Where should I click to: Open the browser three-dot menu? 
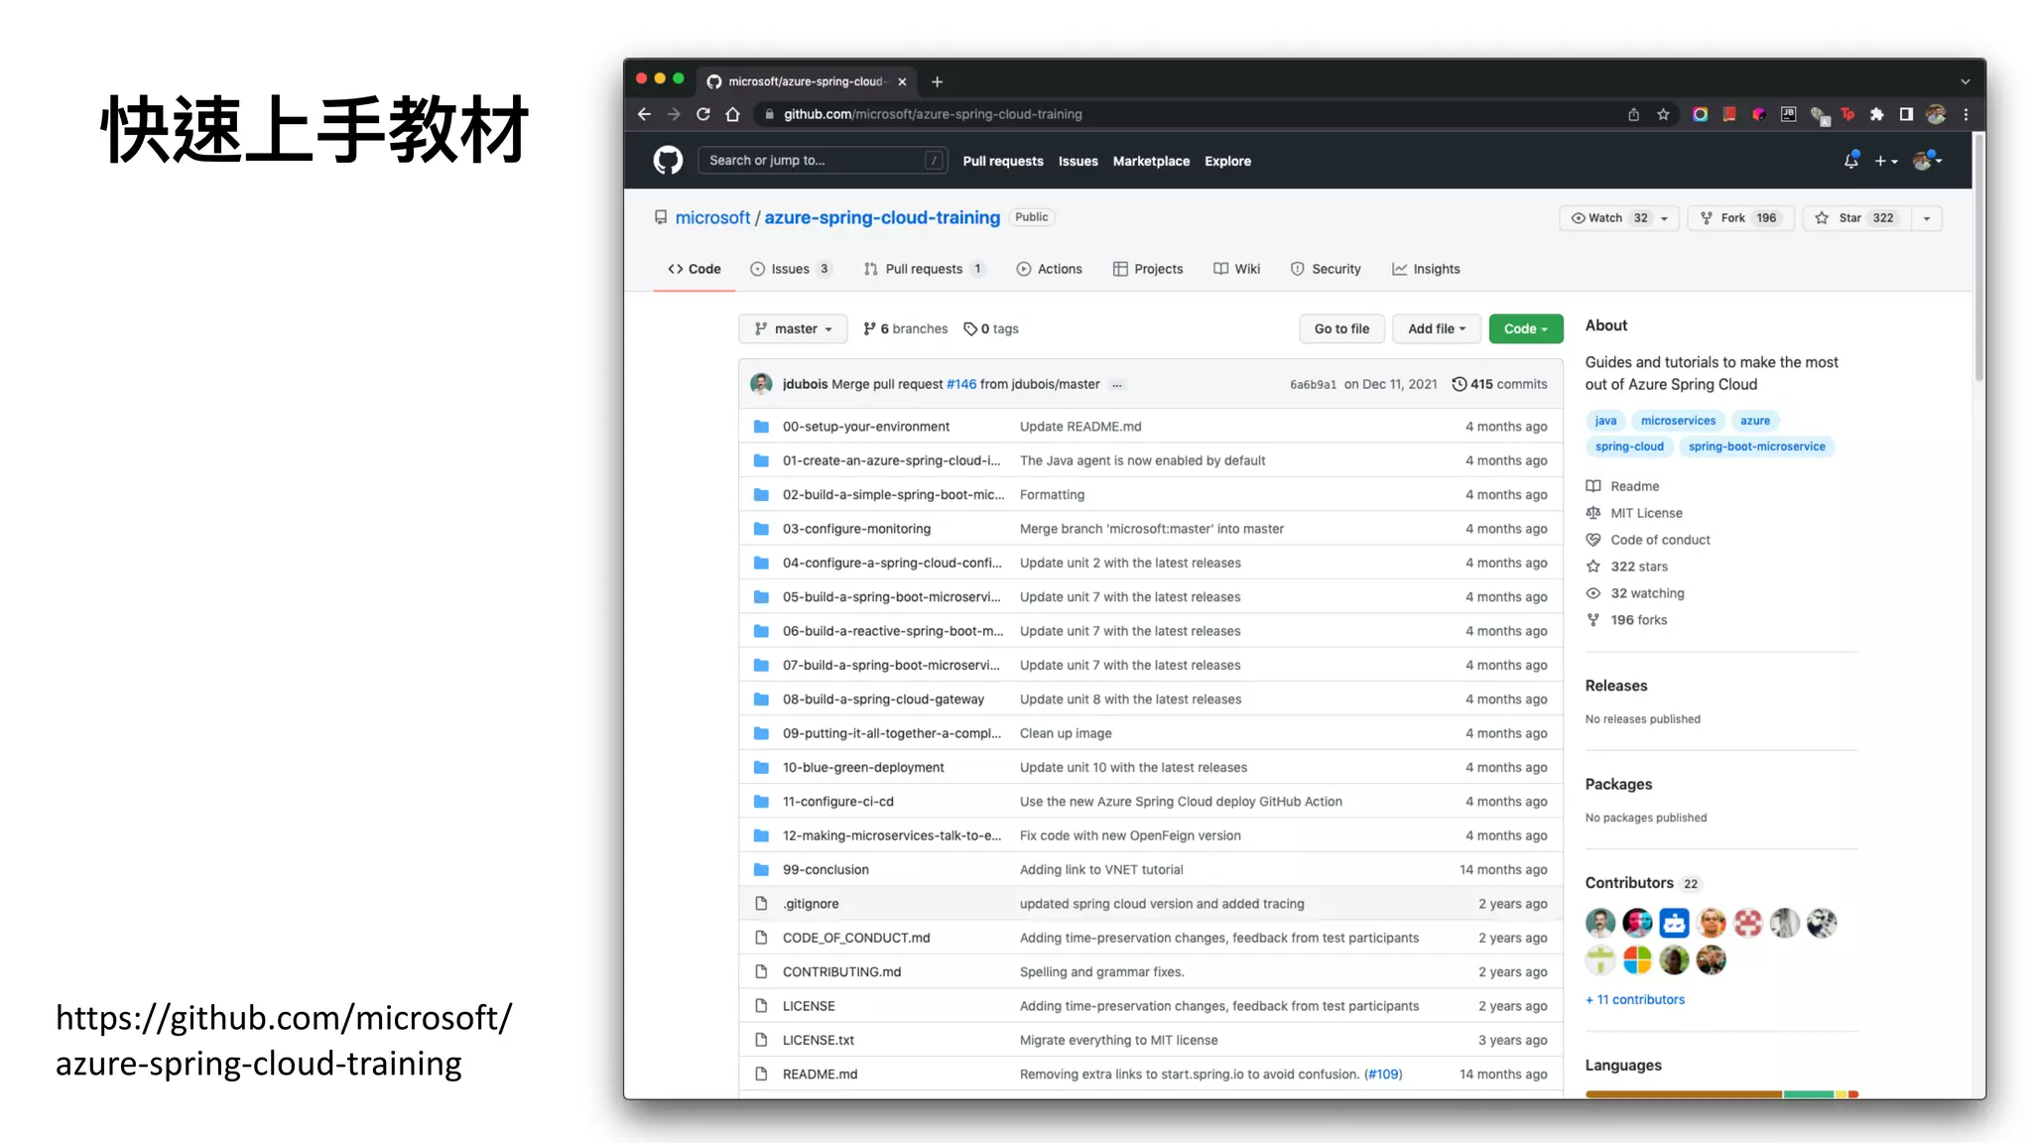pyautogui.click(x=1966, y=114)
